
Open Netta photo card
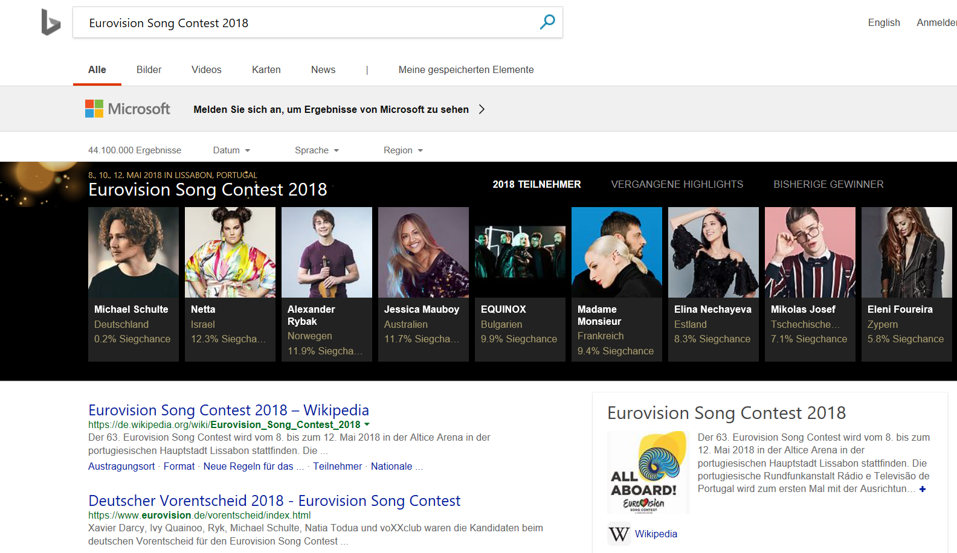(230, 252)
